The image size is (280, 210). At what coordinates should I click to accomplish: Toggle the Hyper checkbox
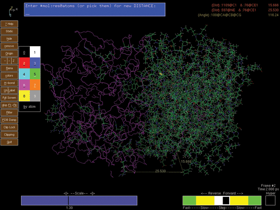tap(270, 200)
